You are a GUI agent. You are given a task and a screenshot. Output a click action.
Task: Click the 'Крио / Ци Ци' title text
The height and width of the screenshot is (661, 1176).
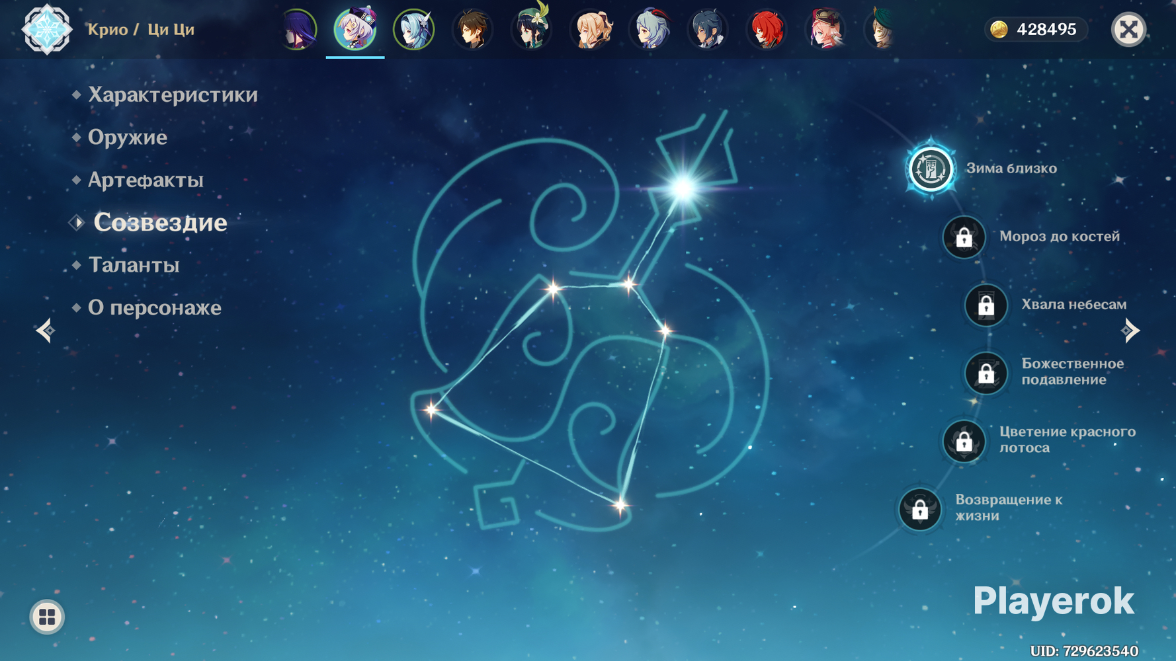point(141,30)
